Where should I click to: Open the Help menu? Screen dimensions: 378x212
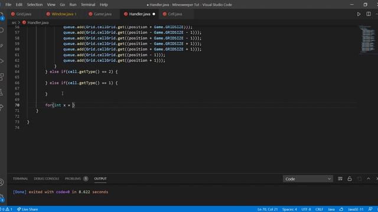coord(104,5)
